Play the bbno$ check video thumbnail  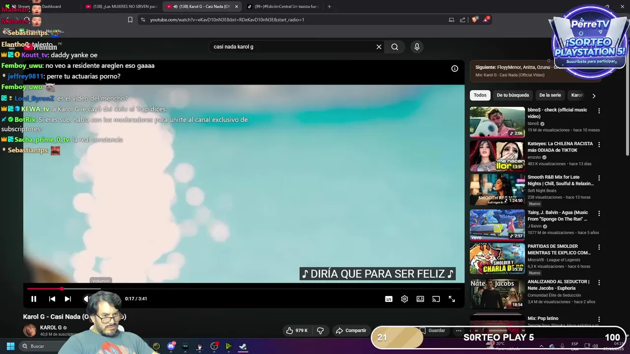pos(497,122)
